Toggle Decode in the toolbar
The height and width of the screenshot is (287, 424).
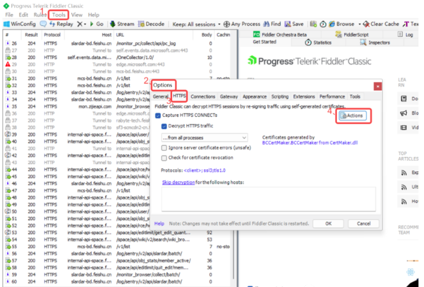151,24
